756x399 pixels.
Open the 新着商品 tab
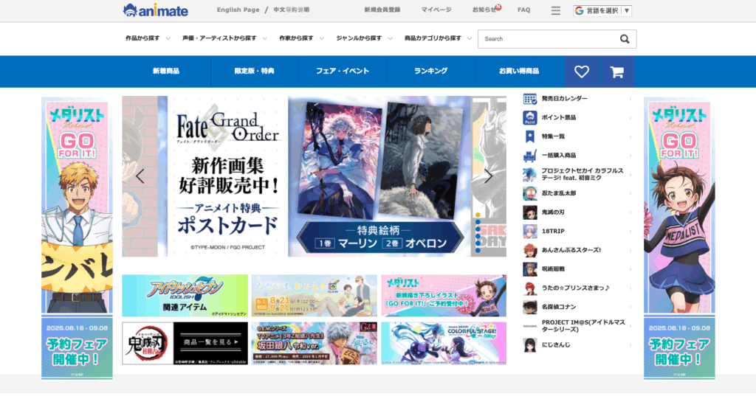click(166, 72)
